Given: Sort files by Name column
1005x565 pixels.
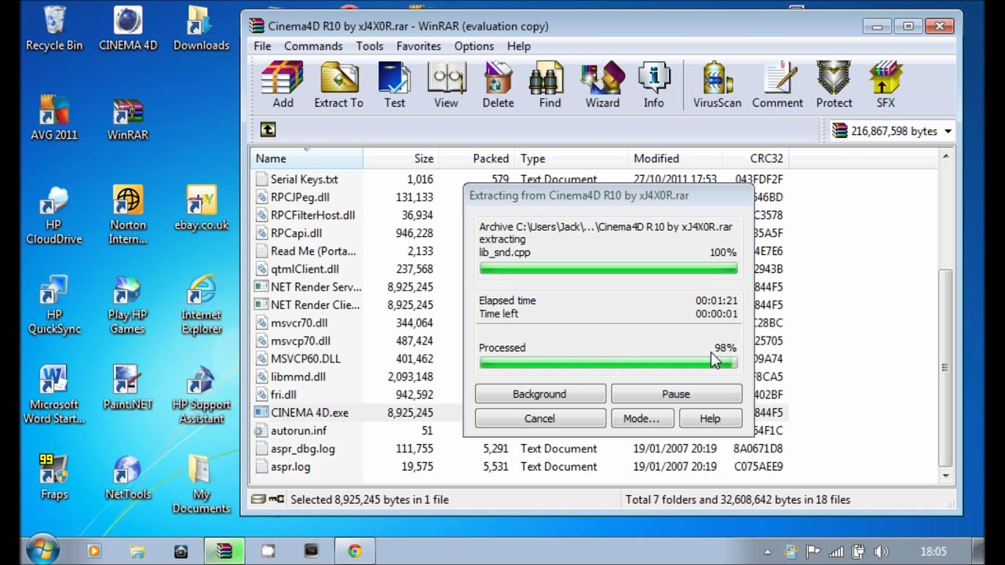Looking at the screenshot, I should [x=307, y=159].
